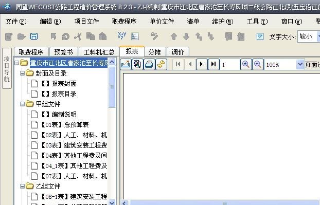
Task: Go to last report page
Action: 214,64
